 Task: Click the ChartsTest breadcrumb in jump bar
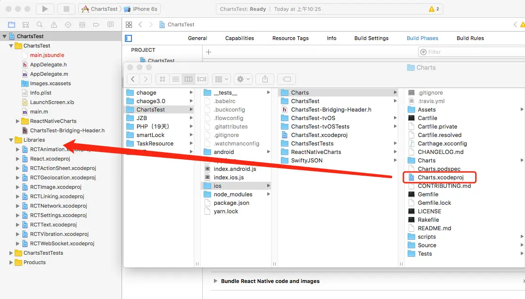pyautogui.click(x=177, y=24)
